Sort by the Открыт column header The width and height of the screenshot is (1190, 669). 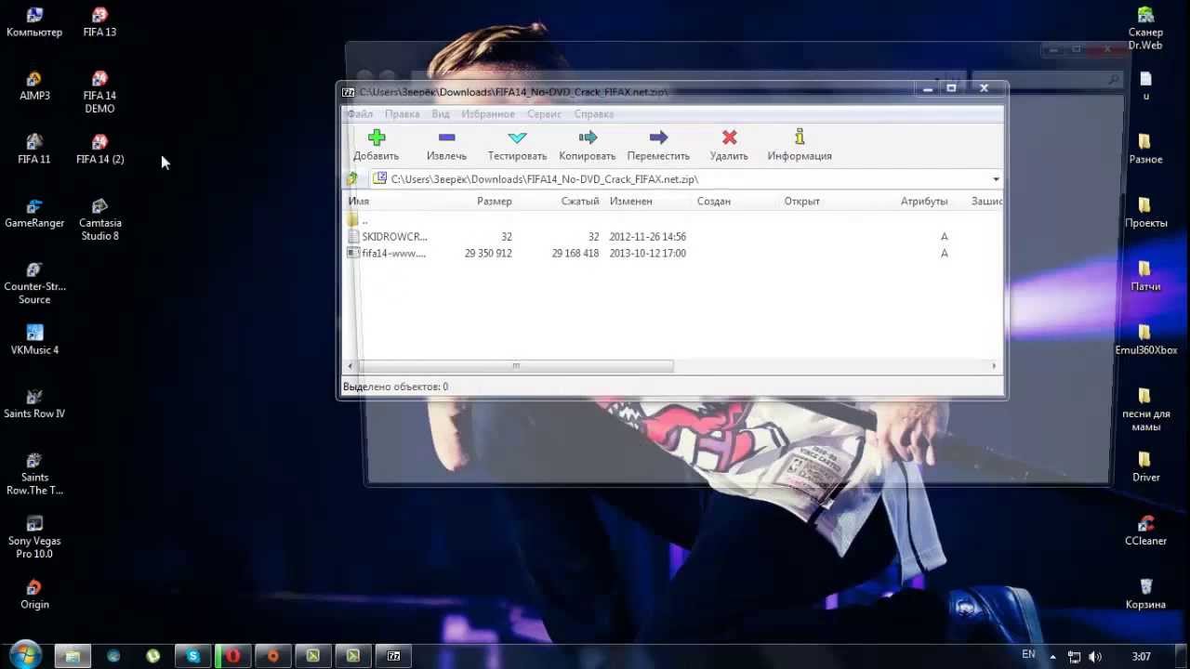click(801, 201)
